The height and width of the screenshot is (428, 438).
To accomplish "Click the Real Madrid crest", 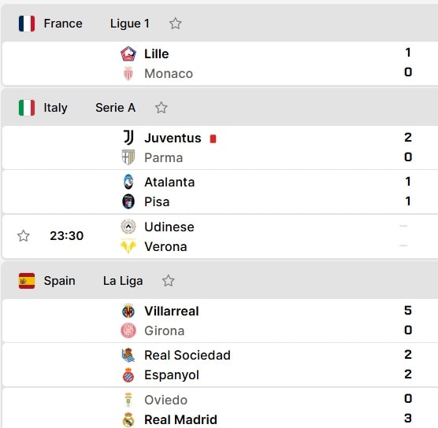I will [128, 419].
